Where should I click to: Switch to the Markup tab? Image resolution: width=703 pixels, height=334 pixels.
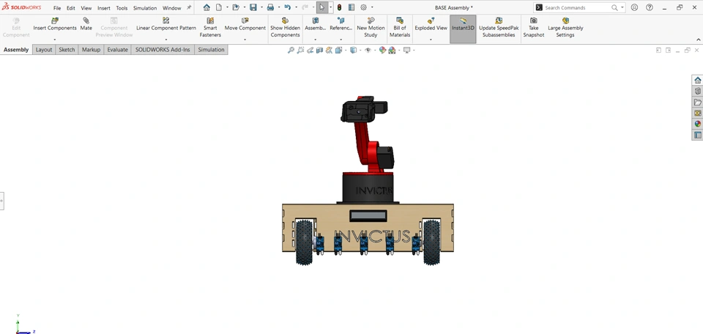(91, 50)
